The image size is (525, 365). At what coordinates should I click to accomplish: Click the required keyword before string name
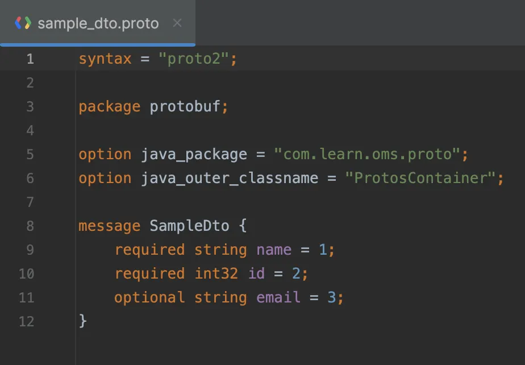pos(149,250)
